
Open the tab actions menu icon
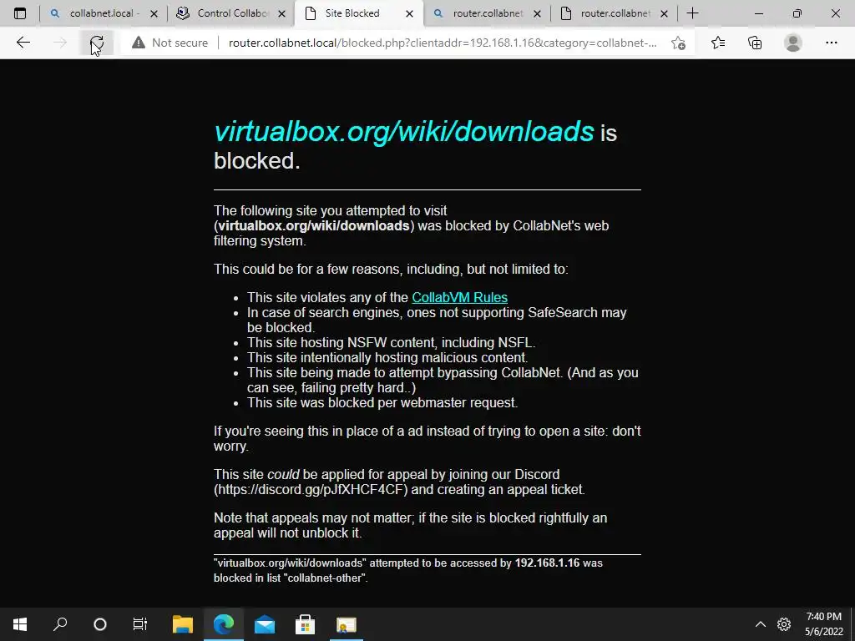(x=20, y=13)
